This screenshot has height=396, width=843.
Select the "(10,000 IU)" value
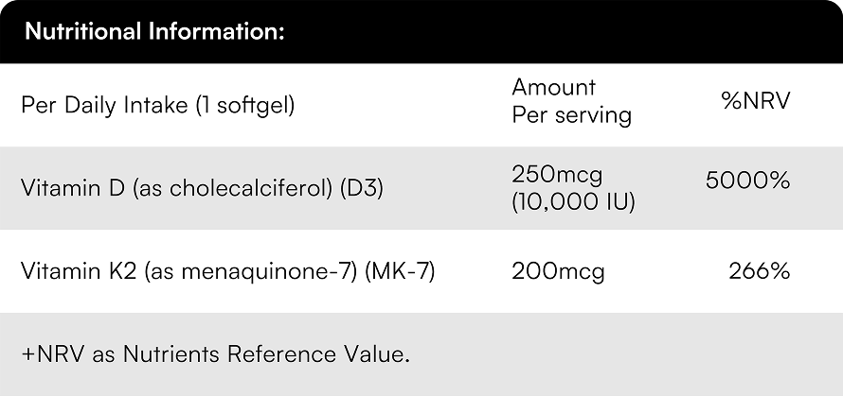(x=573, y=201)
